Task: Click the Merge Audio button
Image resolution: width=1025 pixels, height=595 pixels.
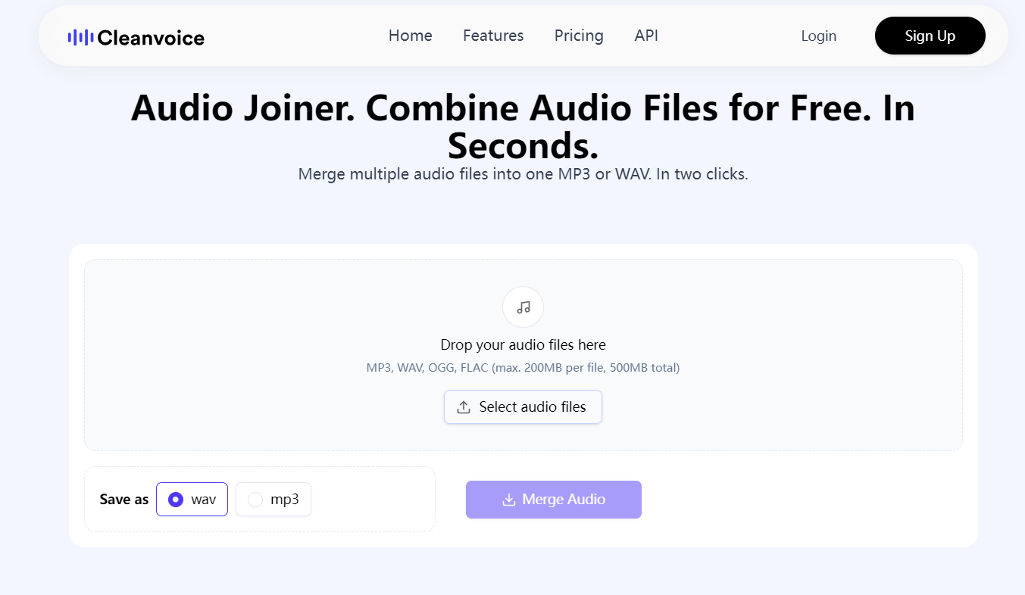Action: pyautogui.click(x=553, y=500)
